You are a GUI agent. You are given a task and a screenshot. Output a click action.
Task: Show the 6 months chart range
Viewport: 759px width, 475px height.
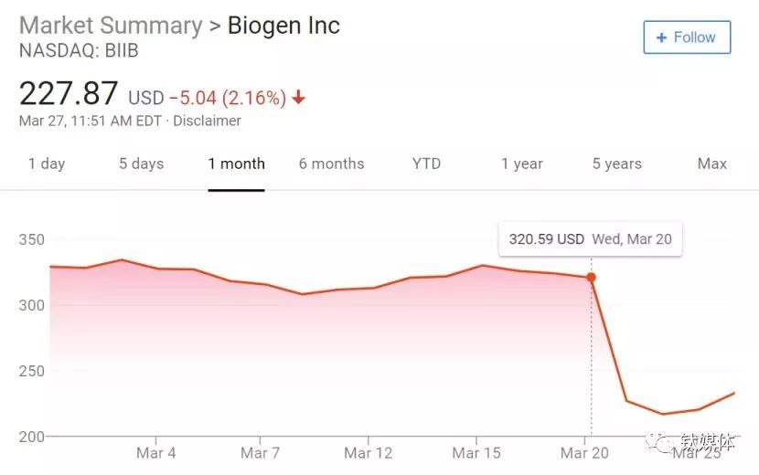pyautogui.click(x=331, y=164)
